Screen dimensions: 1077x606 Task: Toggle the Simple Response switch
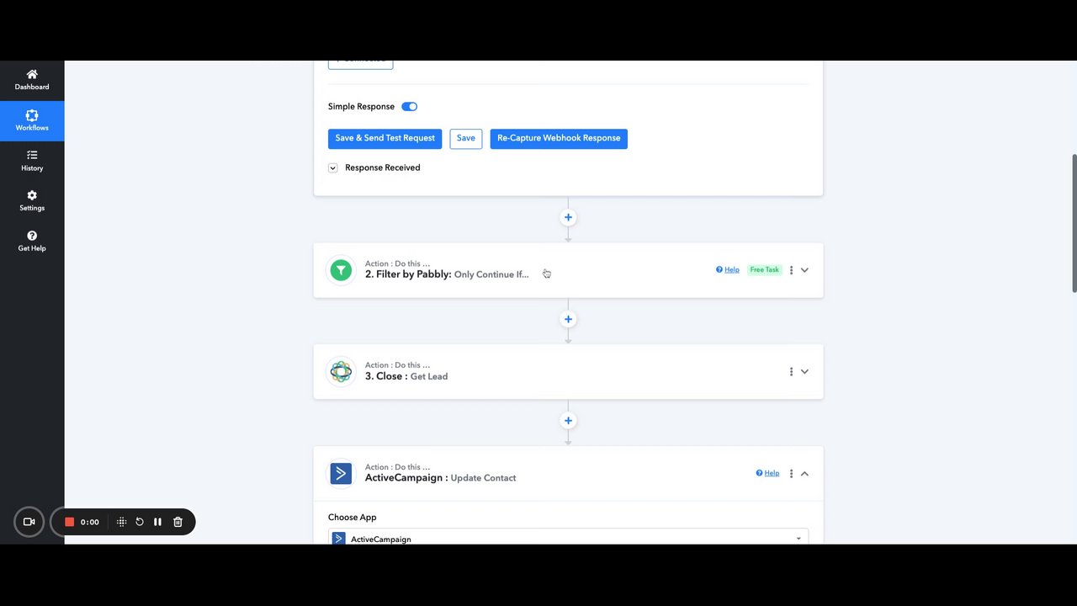coord(409,107)
